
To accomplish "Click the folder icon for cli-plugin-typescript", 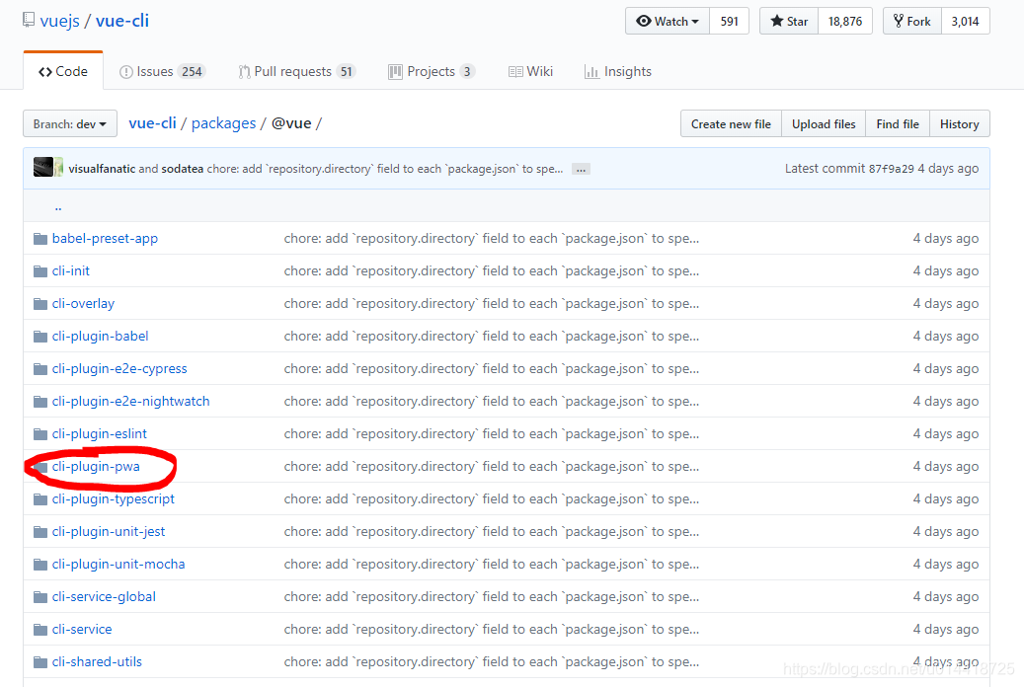I will pos(40,498).
